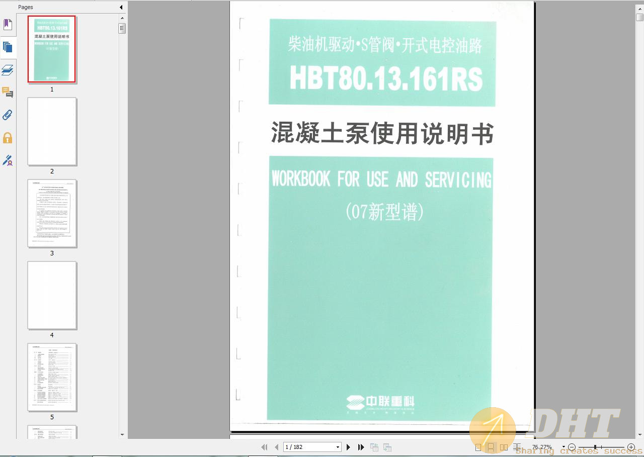This screenshot has height=457, width=644.
Task: Open the Digital Signatures panel icon
Action: (x=8, y=160)
